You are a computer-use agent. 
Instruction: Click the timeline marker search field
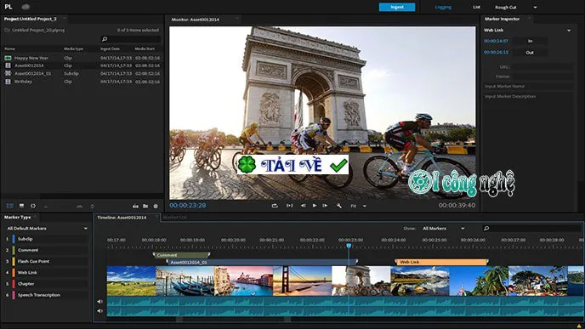531,229
